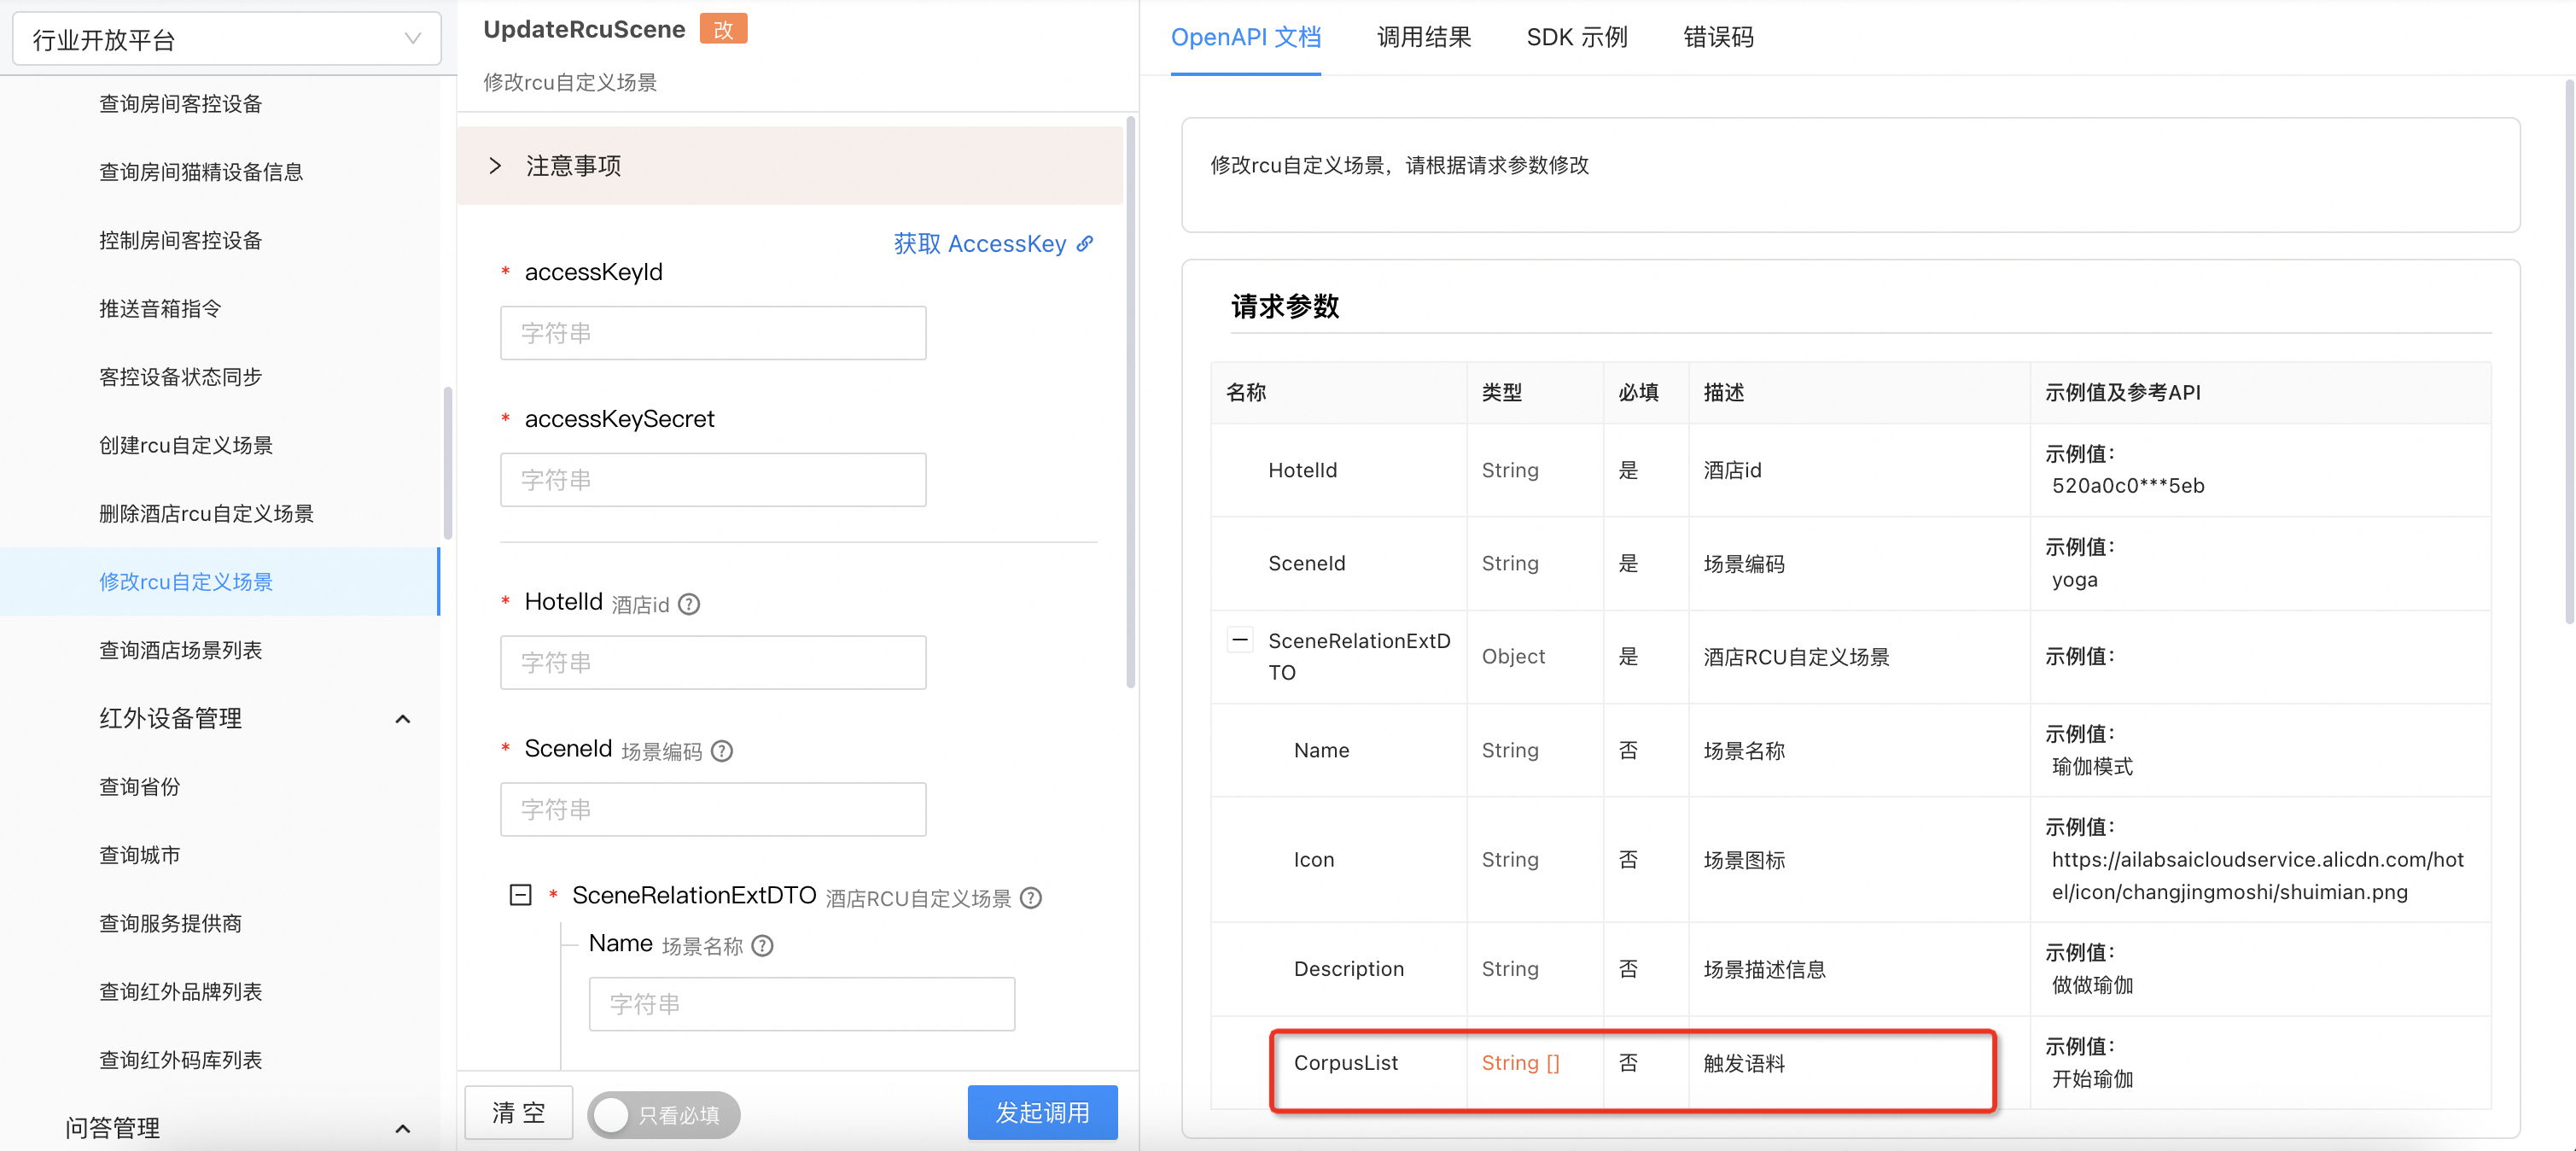Collapse SceneRelationExtDTO form section
Screen dimensions: 2576x1151
point(520,895)
